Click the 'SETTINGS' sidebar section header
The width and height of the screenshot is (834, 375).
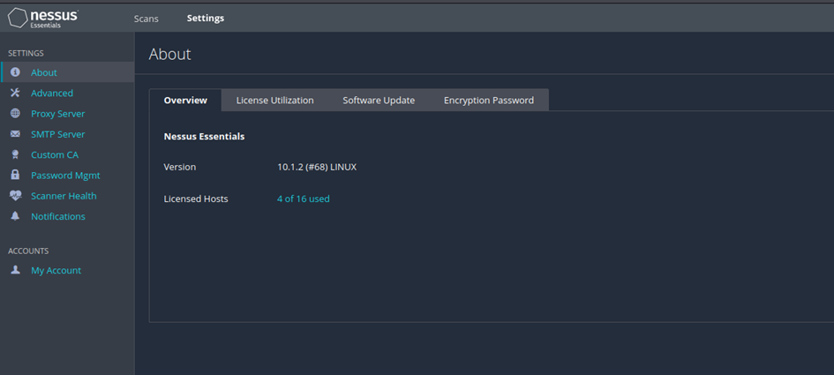pyautogui.click(x=26, y=53)
